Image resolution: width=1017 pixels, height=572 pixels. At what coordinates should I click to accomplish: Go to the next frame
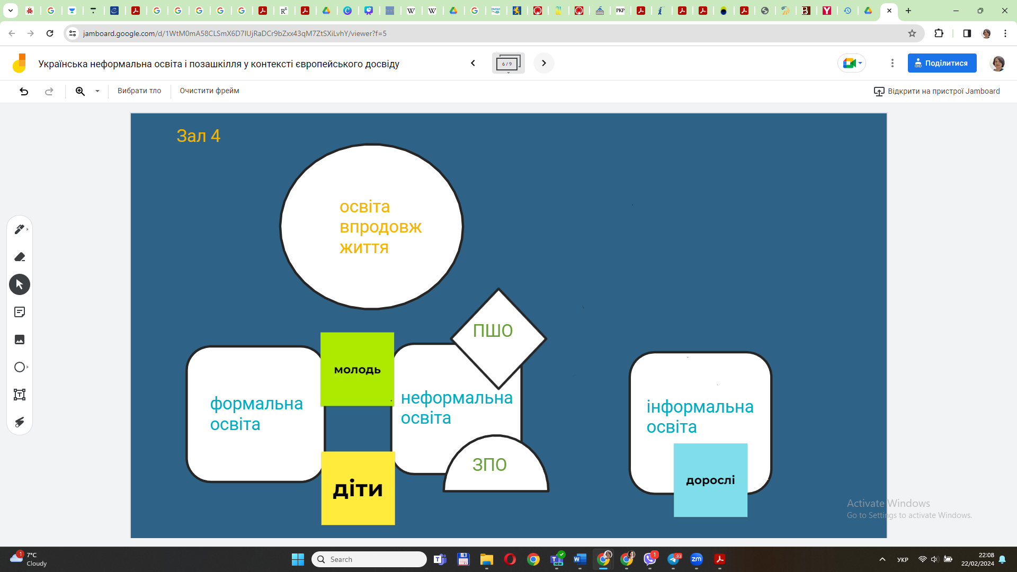point(543,63)
